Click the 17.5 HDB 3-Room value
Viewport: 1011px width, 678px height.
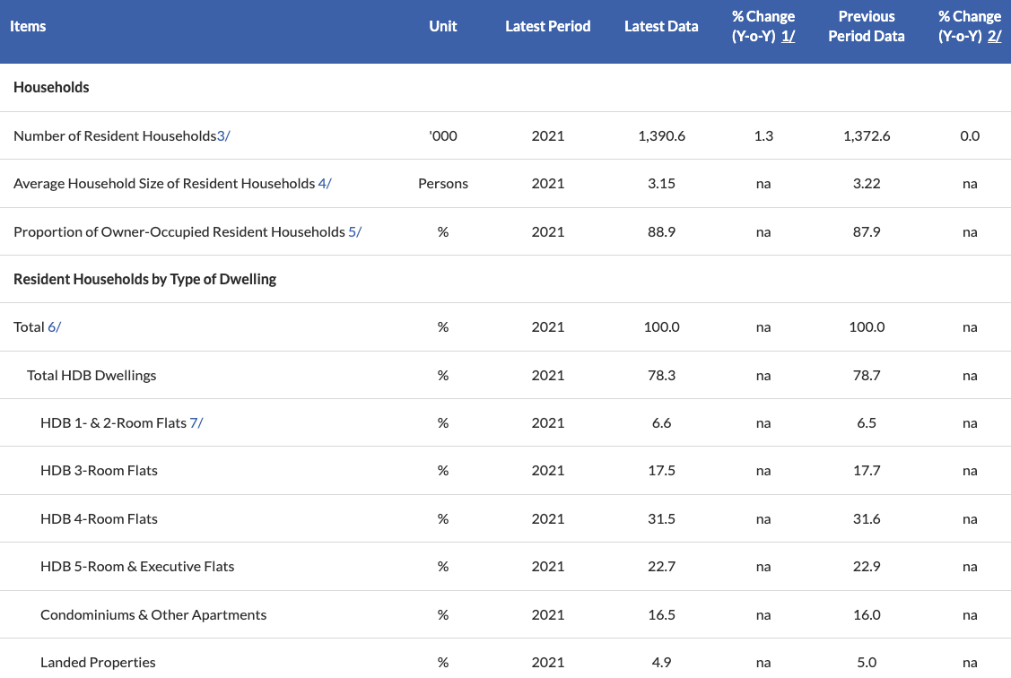click(x=661, y=471)
